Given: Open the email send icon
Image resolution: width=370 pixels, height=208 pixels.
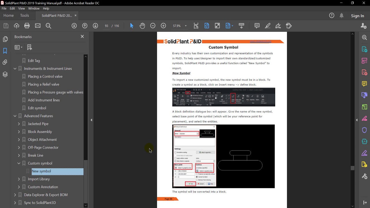Looking at the screenshot, I should [x=38, y=26].
